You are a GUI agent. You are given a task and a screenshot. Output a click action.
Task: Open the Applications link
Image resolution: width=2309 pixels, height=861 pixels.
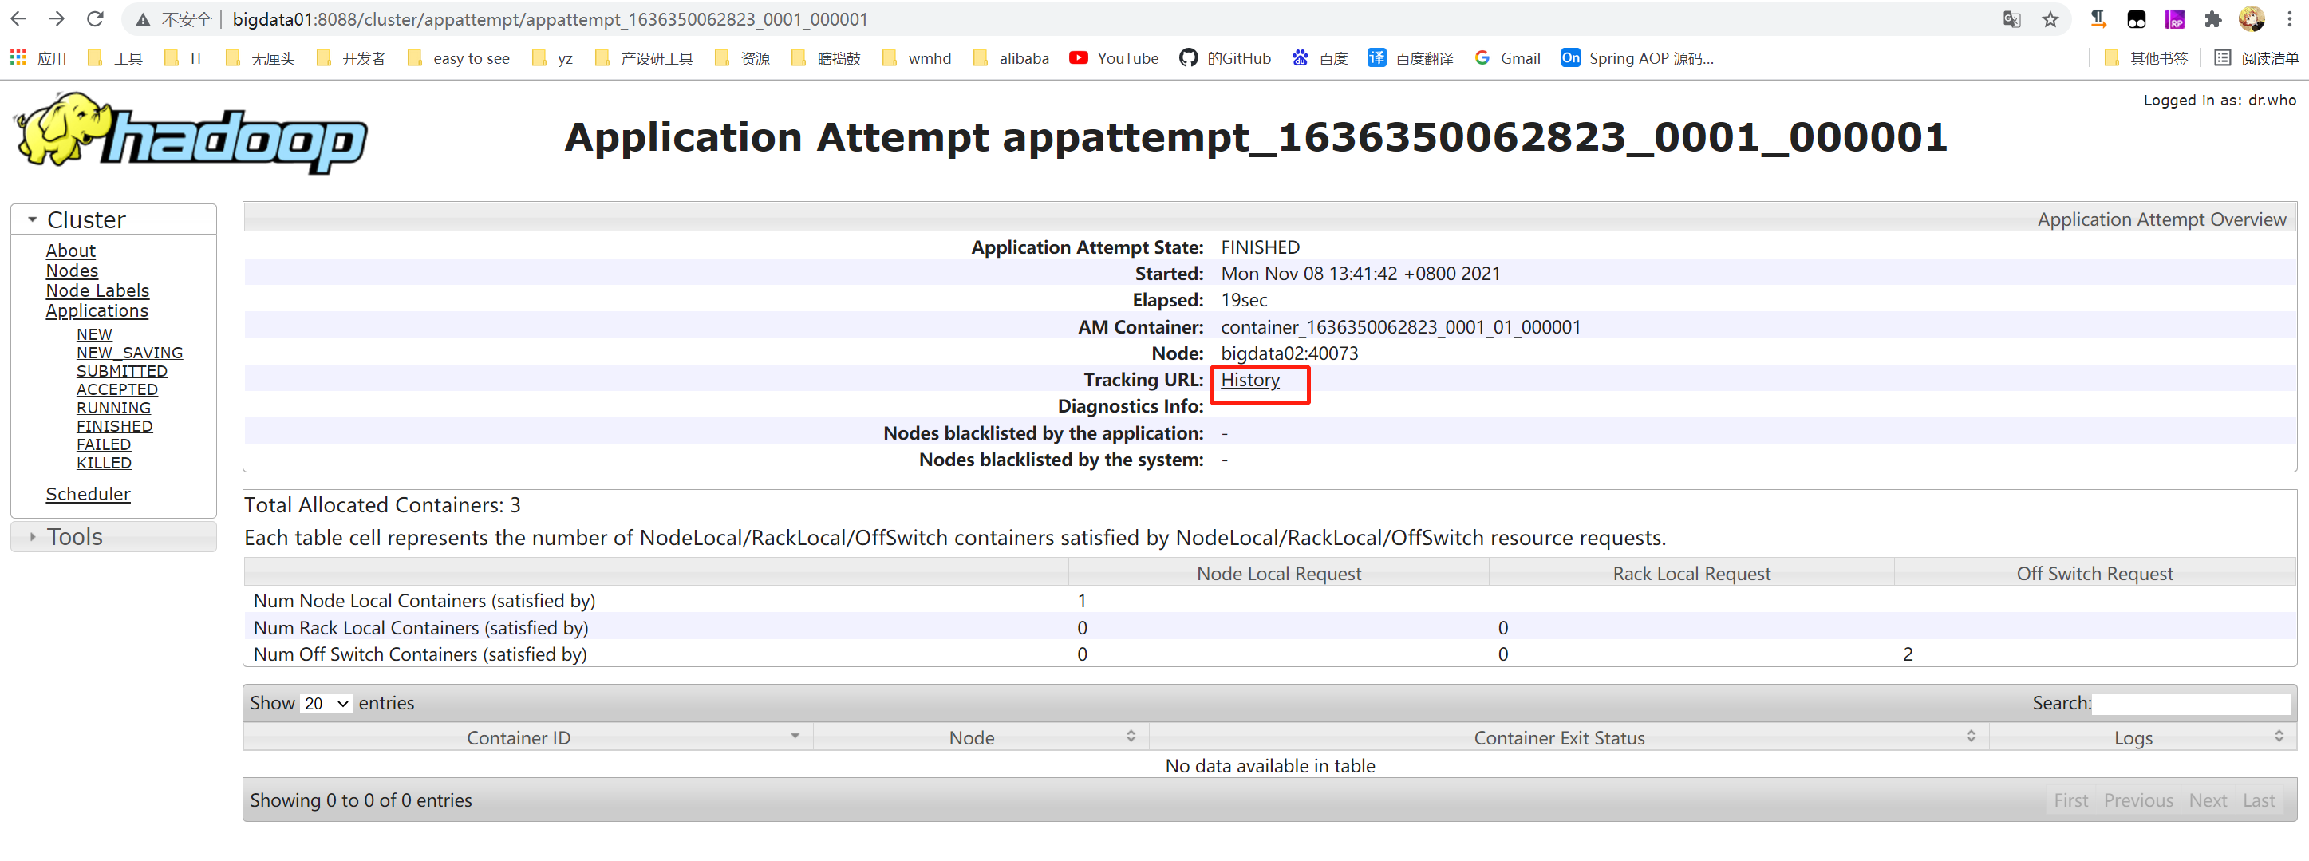coord(97,310)
